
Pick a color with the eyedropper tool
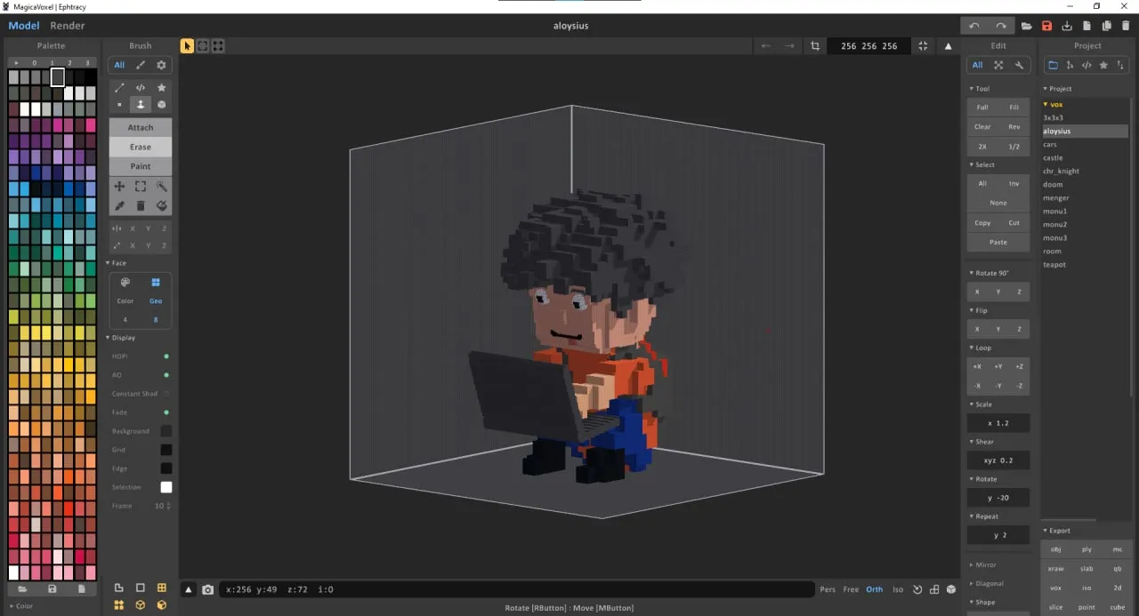pyautogui.click(x=119, y=205)
